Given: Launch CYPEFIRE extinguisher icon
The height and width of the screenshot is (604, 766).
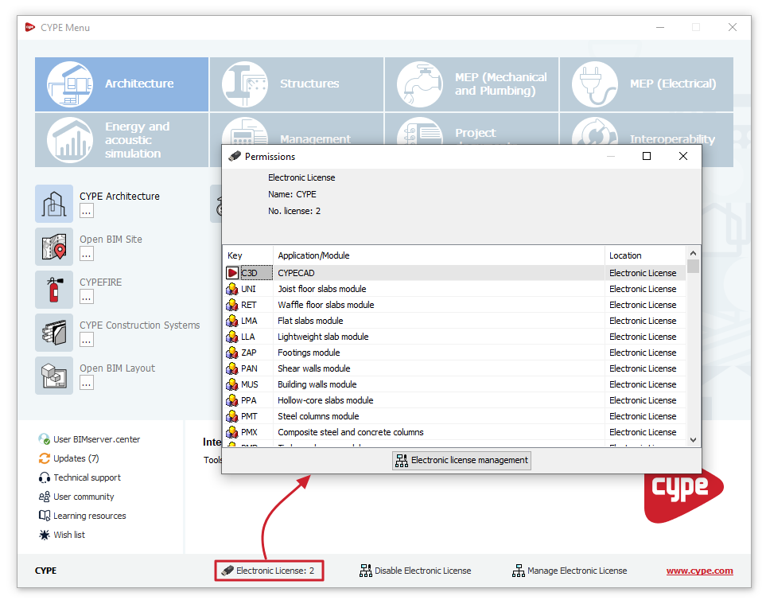Looking at the screenshot, I should (x=54, y=290).
